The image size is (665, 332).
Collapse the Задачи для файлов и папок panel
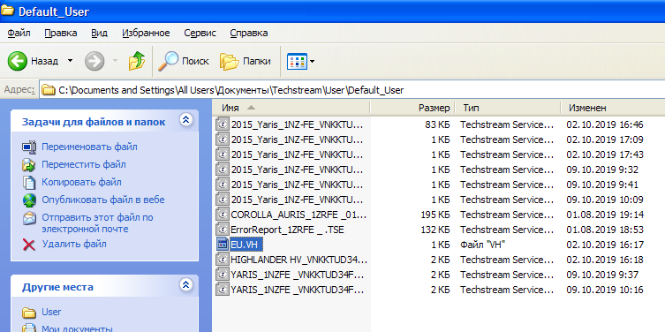185,119
